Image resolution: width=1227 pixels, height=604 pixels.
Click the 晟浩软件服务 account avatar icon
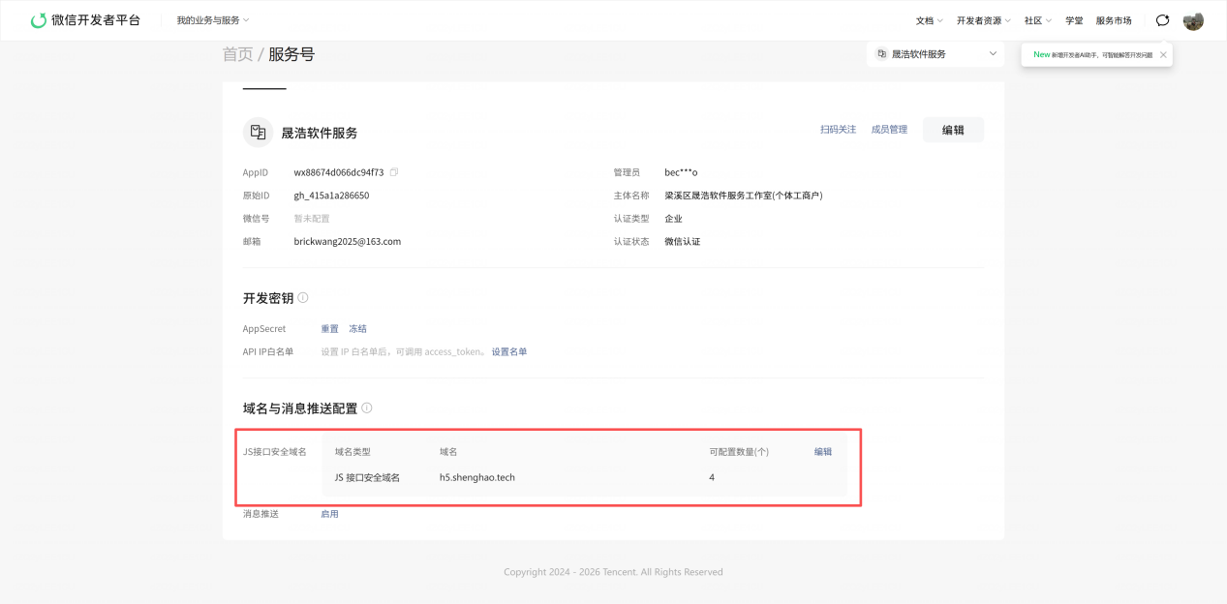[x=258, y=132]
